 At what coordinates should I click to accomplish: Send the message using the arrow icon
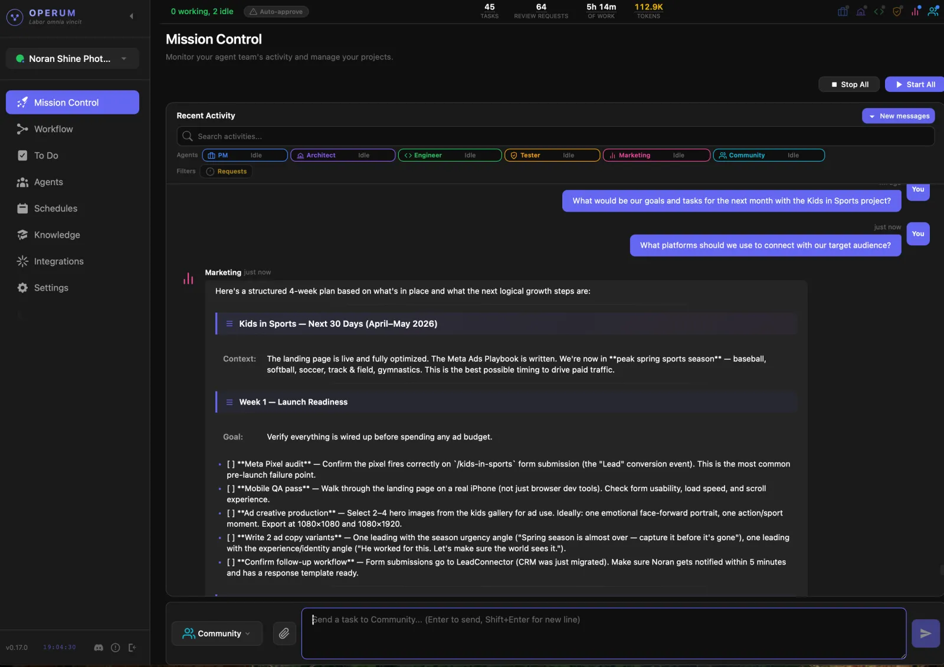(925, 633)
